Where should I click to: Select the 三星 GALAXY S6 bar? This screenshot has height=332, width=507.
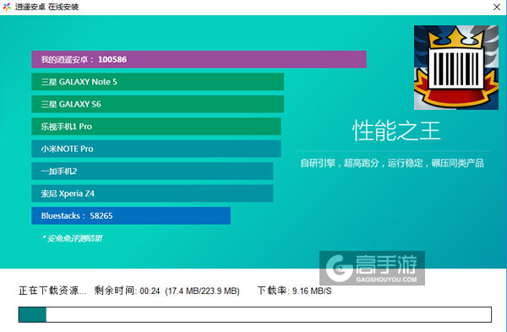157,104
